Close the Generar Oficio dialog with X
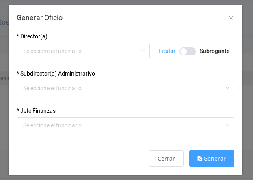Screen dimensions: 253x180 coord(231,18)
